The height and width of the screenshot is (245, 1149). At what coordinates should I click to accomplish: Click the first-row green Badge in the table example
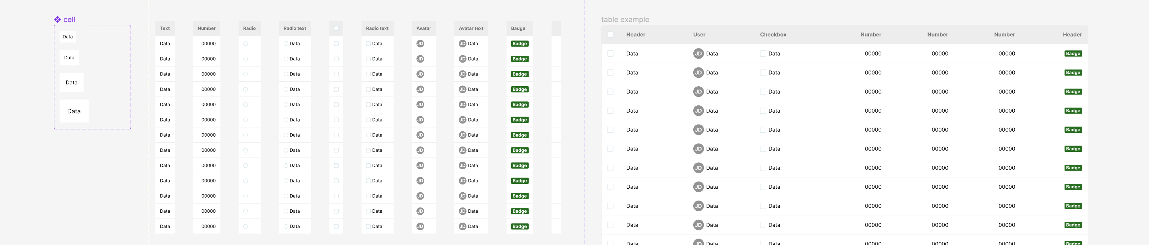1073,53
